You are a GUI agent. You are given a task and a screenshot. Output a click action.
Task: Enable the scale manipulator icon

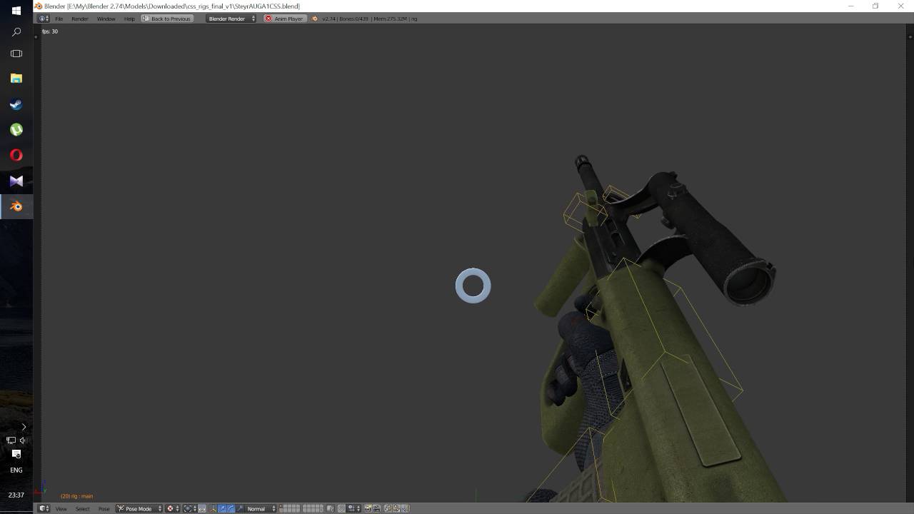point(240,508)
